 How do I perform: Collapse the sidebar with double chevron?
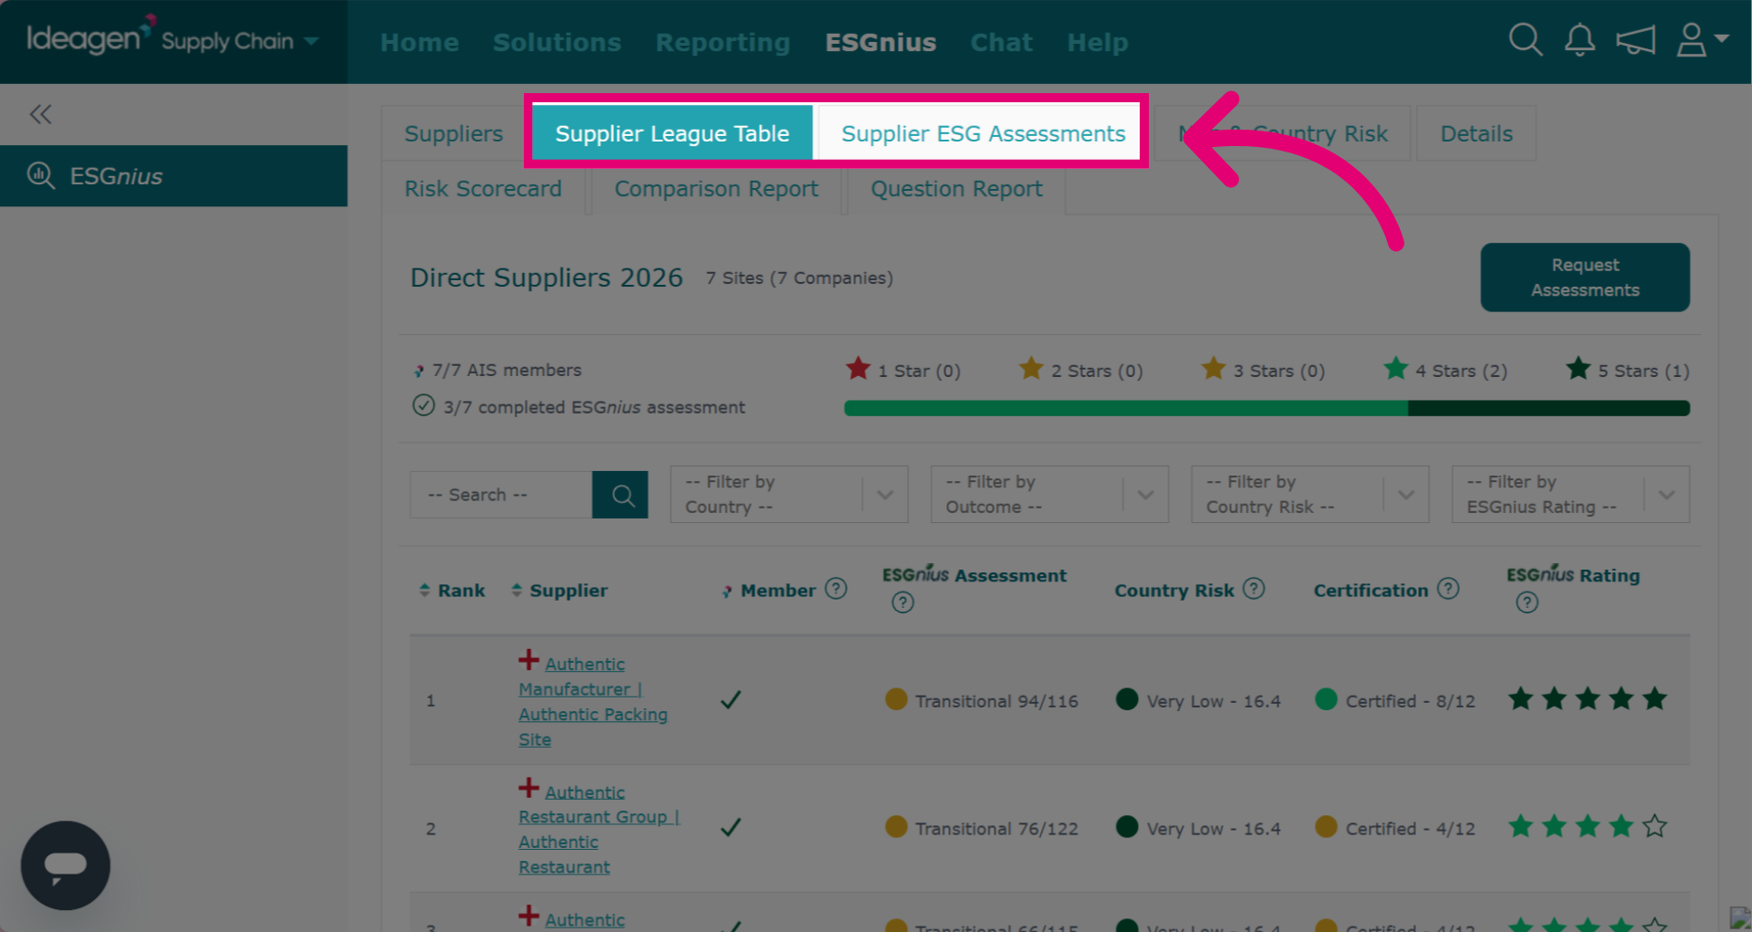(40, 114)
